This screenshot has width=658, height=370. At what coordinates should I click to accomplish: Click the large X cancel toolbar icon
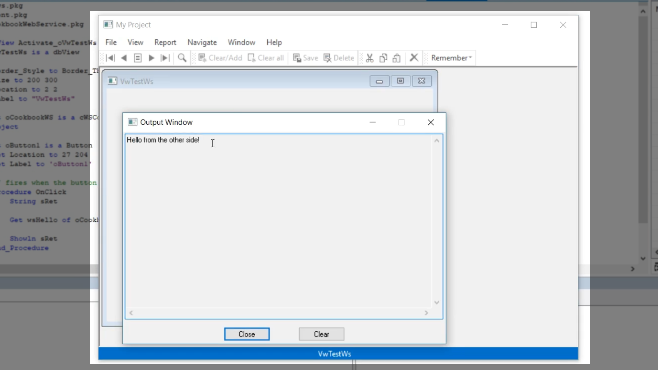(x=414, y=58)
